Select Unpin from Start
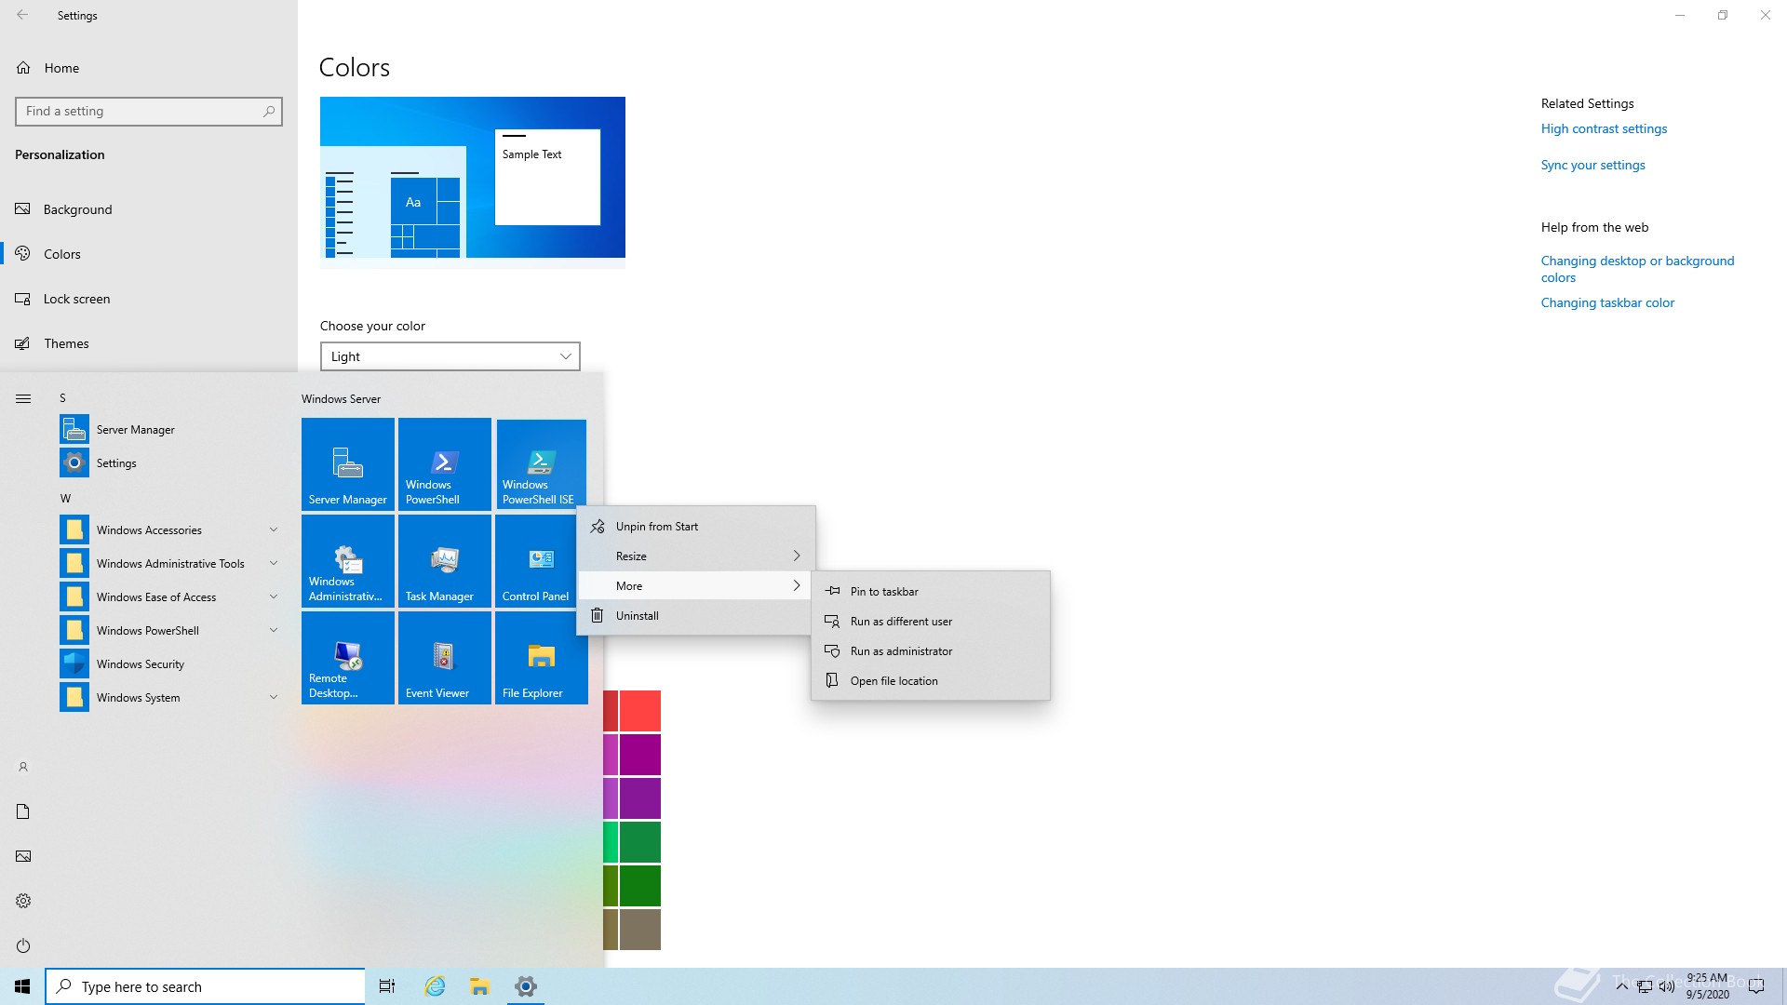 (695, 526)
